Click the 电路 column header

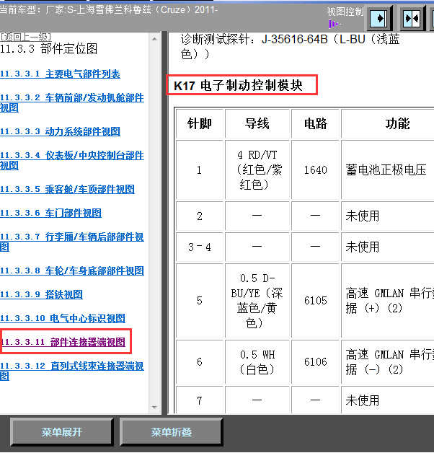point(315,123)
